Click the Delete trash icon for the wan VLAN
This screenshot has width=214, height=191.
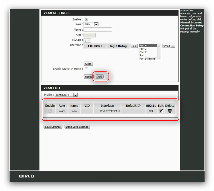[x=170, y=111]
